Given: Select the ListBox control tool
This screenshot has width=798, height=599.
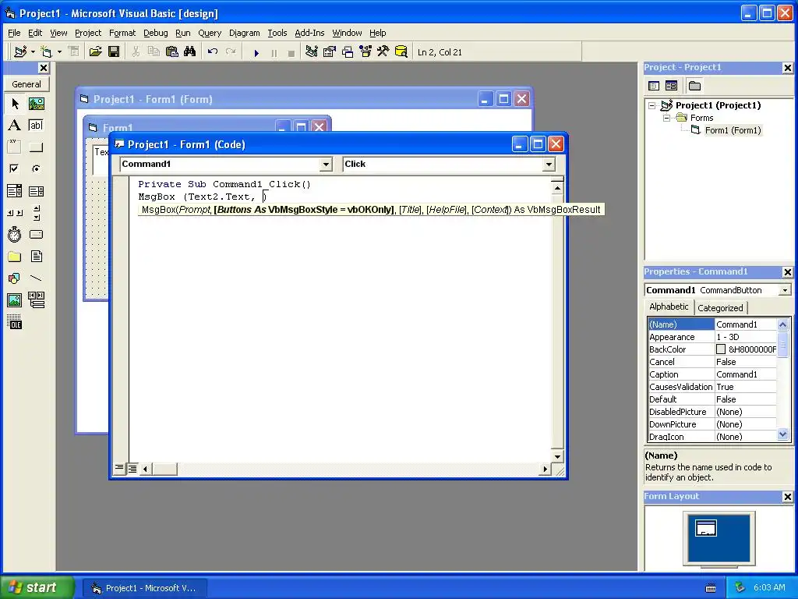Looking at the screenshot, I should click(x=36, y=191).
